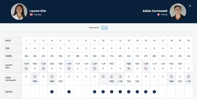Open the Adela Cernousek player name link

(x=155, y=11)
